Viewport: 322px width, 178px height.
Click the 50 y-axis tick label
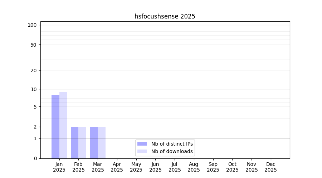coord(34,45)
